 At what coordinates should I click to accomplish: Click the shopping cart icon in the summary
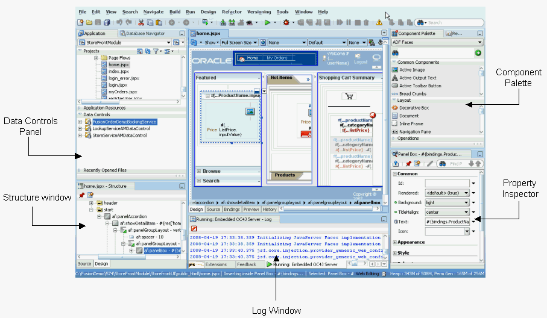click(x=349, y=96)
